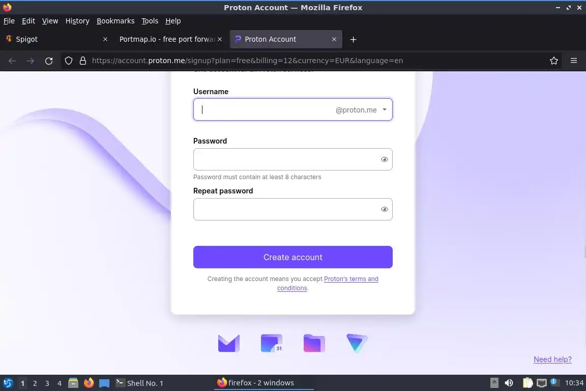Click the Create account button
The height and width of the screenshot is (391, 586).
(x=292, y=257)
